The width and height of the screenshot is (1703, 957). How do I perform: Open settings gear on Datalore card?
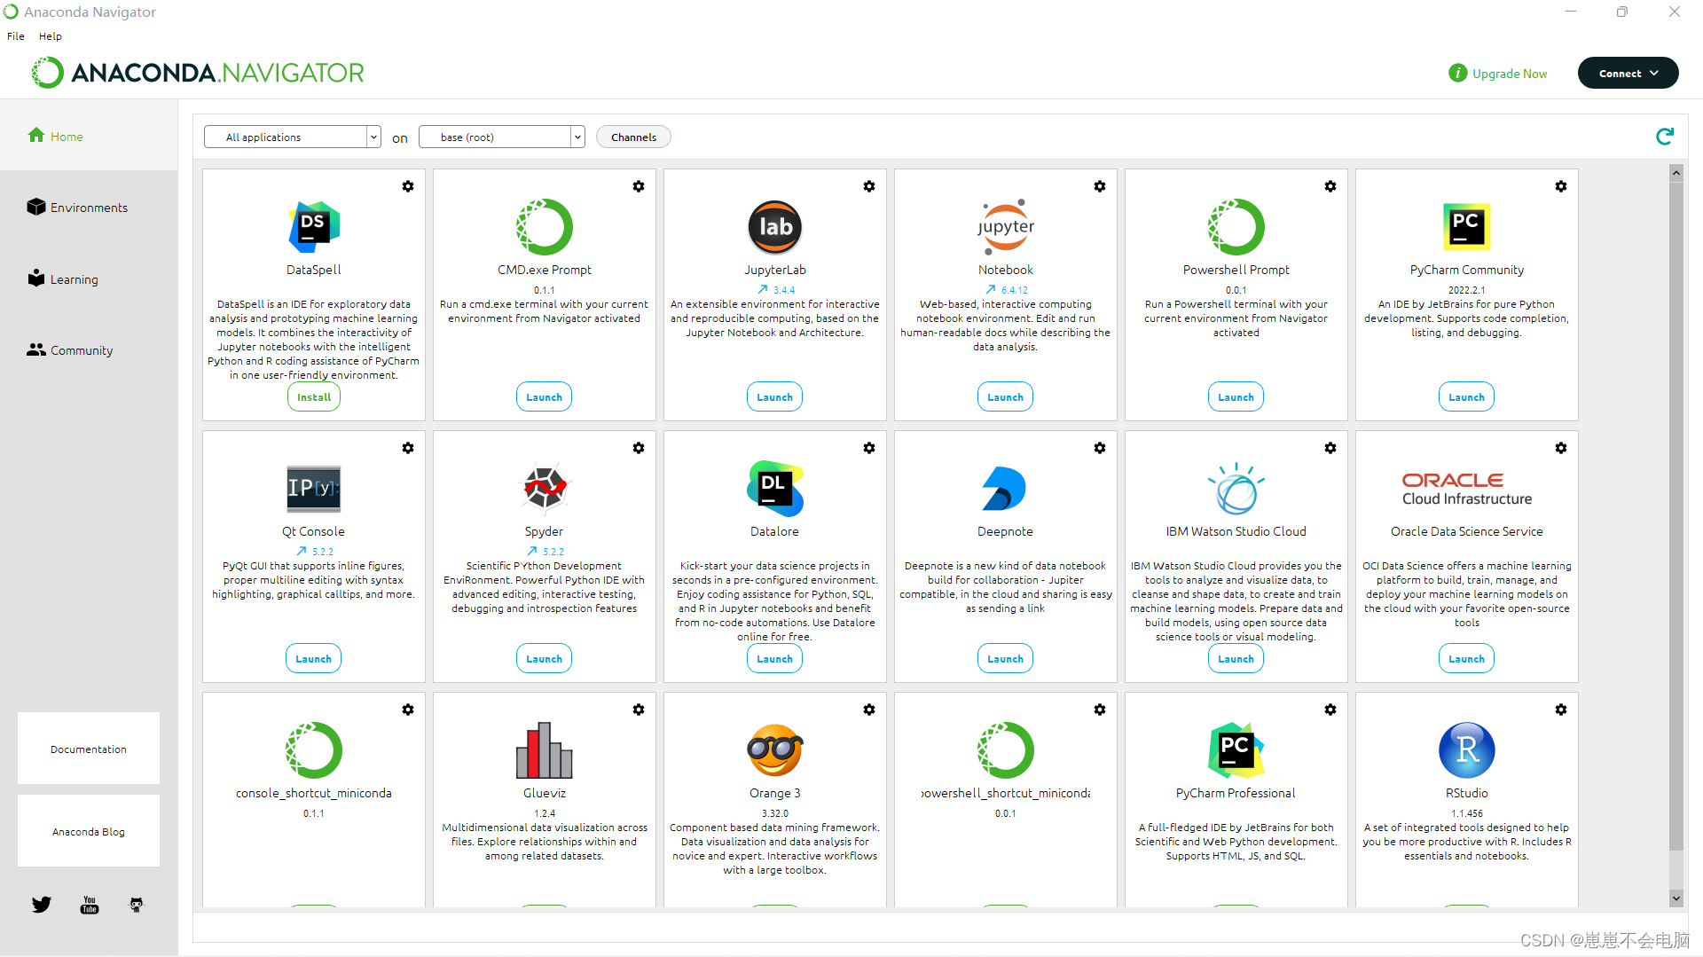869,448
